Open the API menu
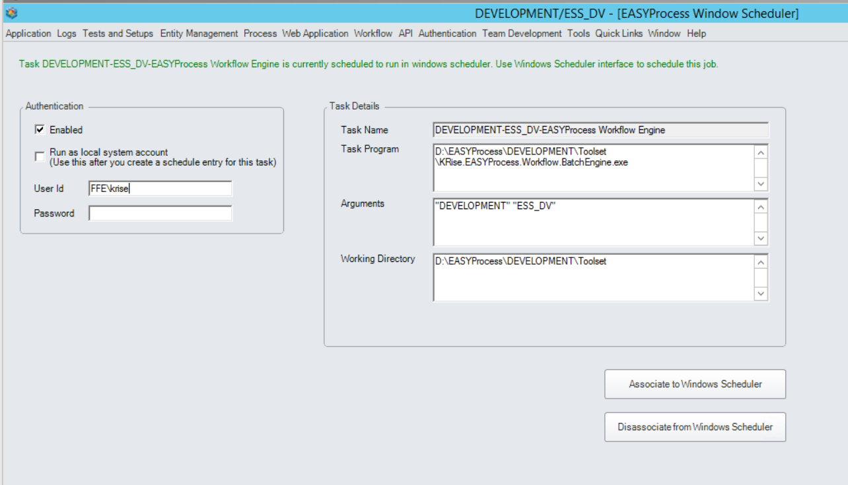Image resolution: width=848 pixels, height=485 pixels. (406, 34)
